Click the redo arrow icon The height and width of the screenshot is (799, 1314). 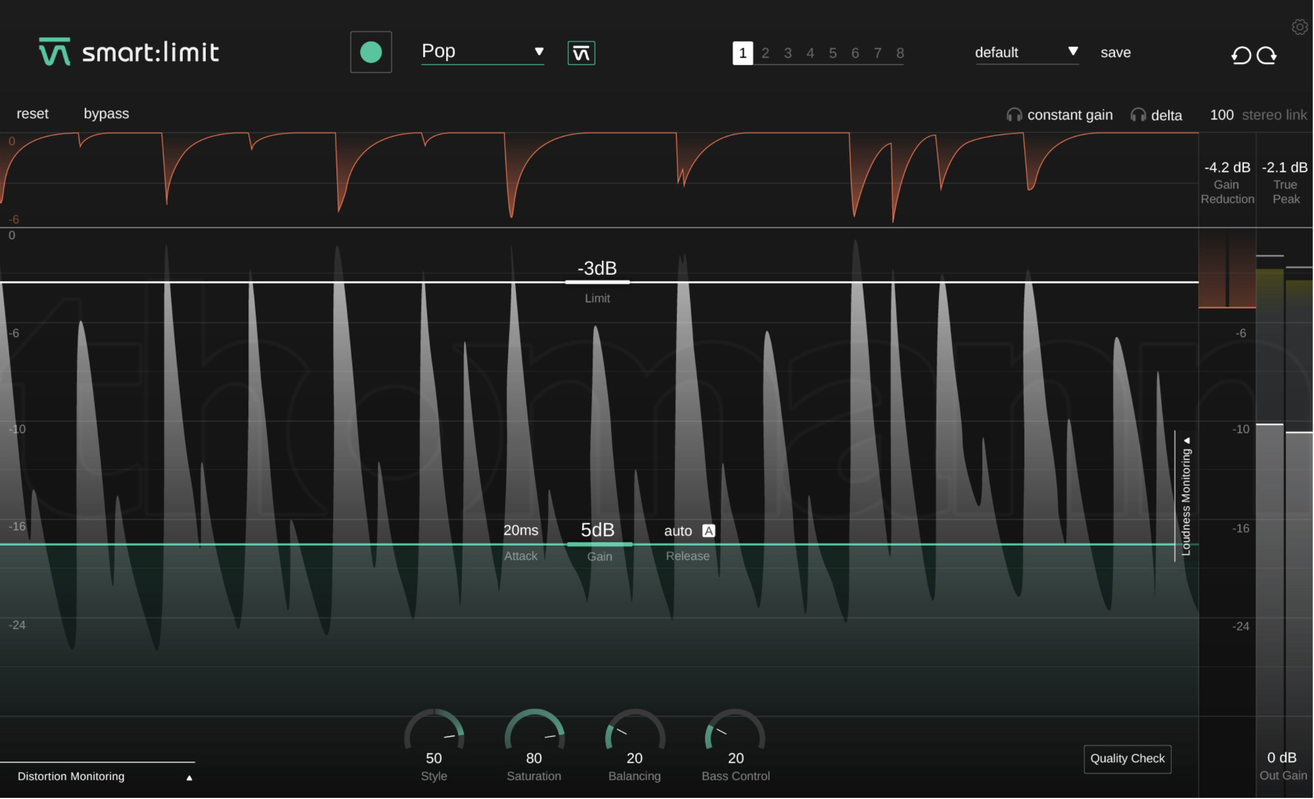(1267, 55)
